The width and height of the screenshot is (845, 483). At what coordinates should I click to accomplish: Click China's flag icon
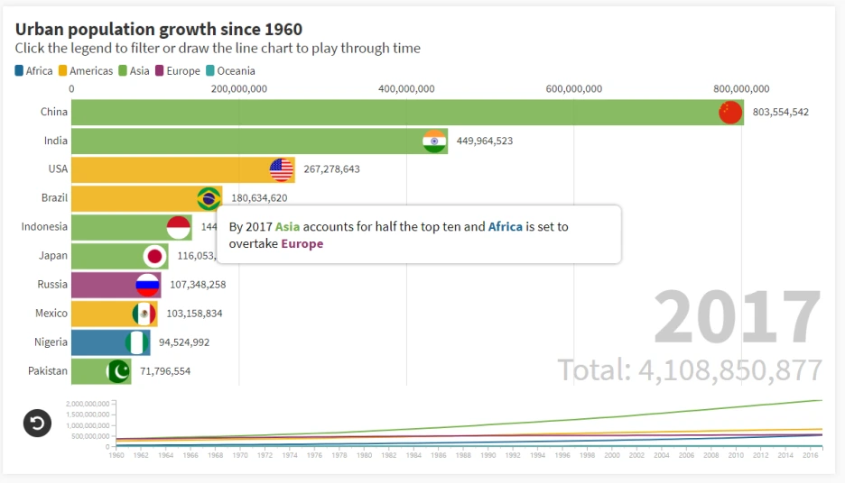tap(730, 113)
